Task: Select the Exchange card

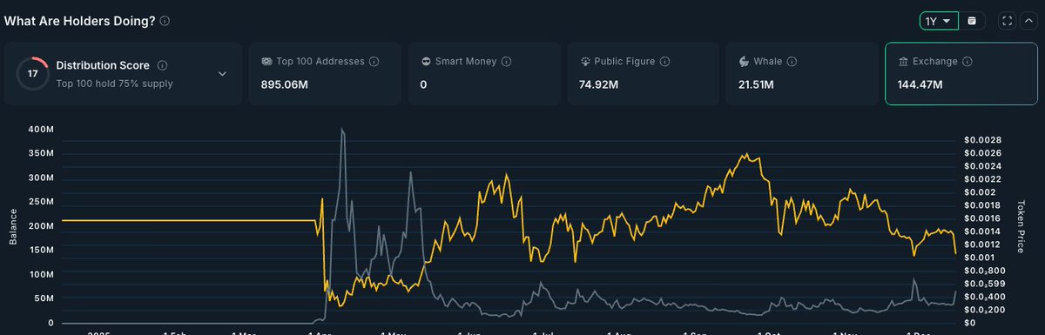Action: coord(962,74)
